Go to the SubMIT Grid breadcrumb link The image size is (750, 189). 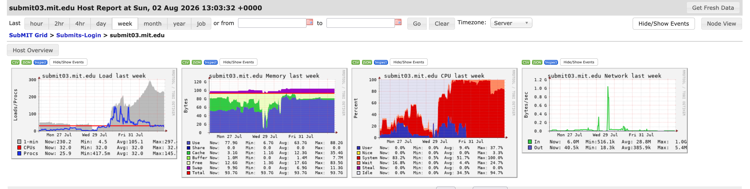(28, 35)
